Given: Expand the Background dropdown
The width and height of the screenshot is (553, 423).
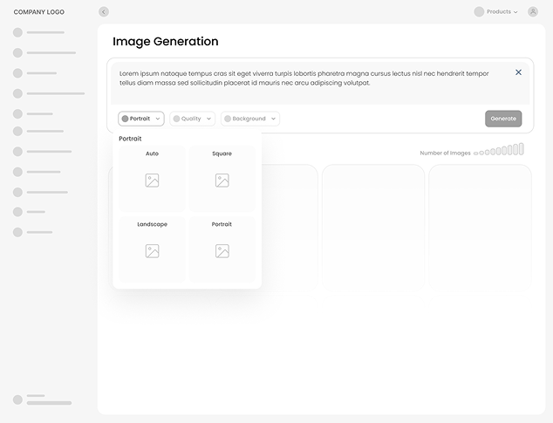Looking at the screenshot, I should point(249,119).
